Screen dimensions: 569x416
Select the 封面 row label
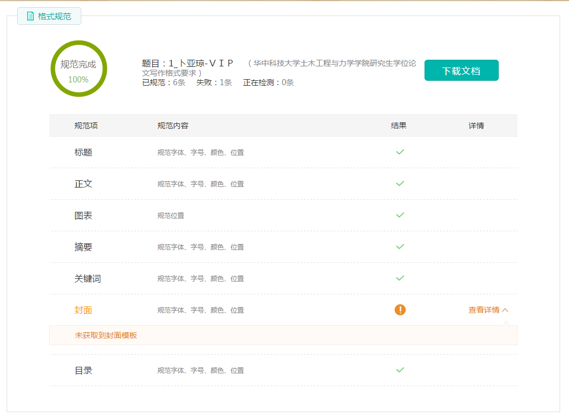(84, 310)
